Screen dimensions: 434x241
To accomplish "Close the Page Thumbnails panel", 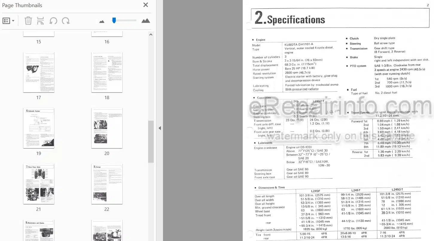I will pyautogui.click(x=146, y=5).
